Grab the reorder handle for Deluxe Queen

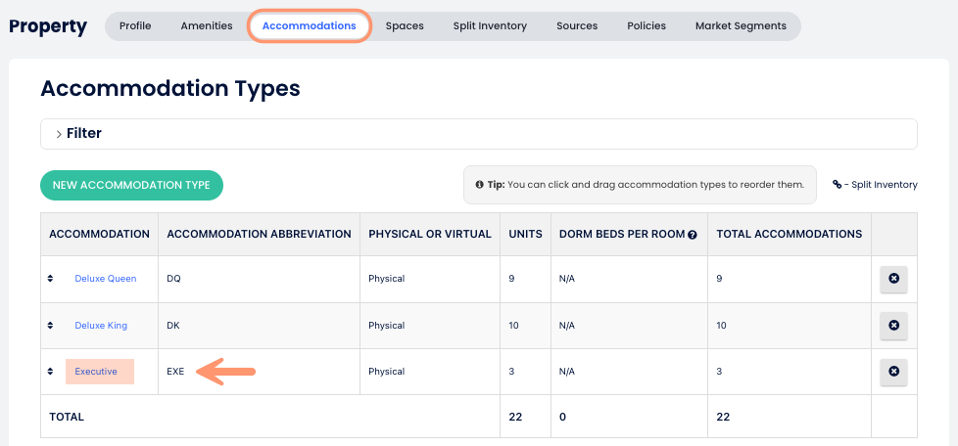[x=50, y=279]
